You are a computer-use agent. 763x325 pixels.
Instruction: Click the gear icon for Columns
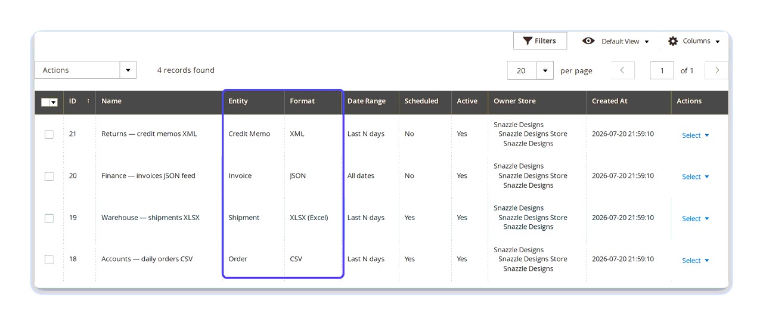tap(673, 41)
